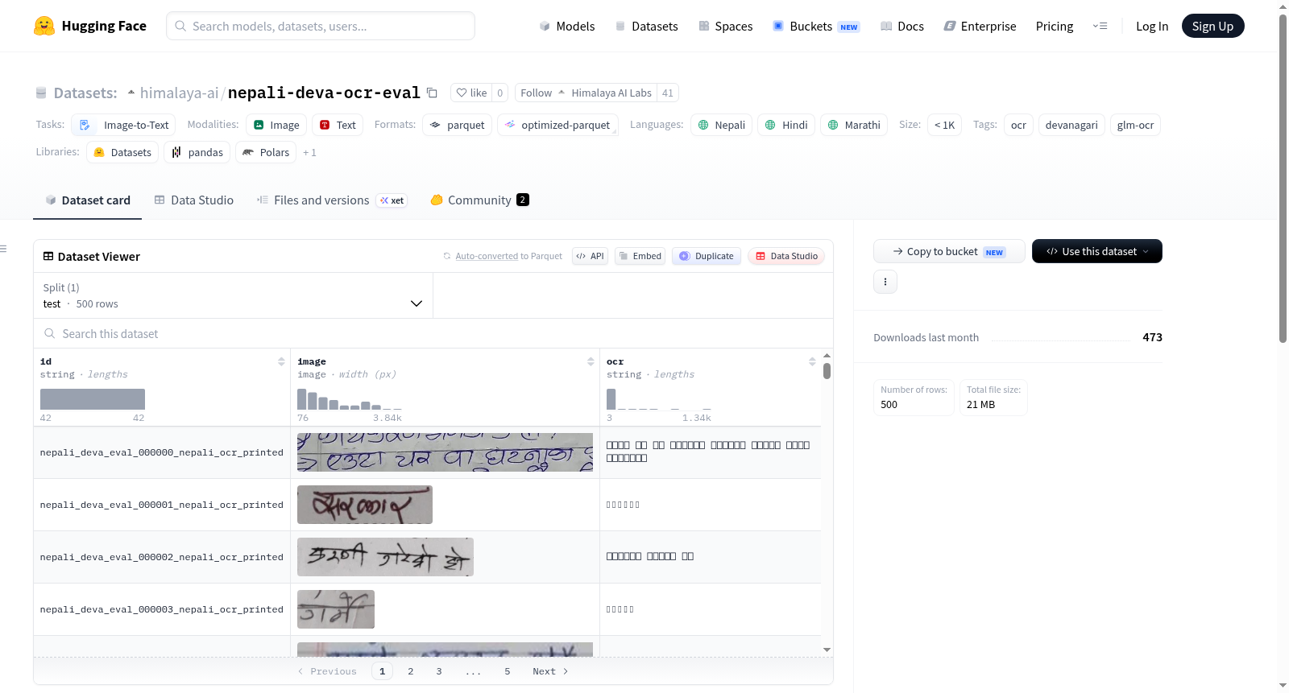The image size is (1289, 693).
Task: Click the Log In link
Action: pyautogui.click(x=1152, y=26)
